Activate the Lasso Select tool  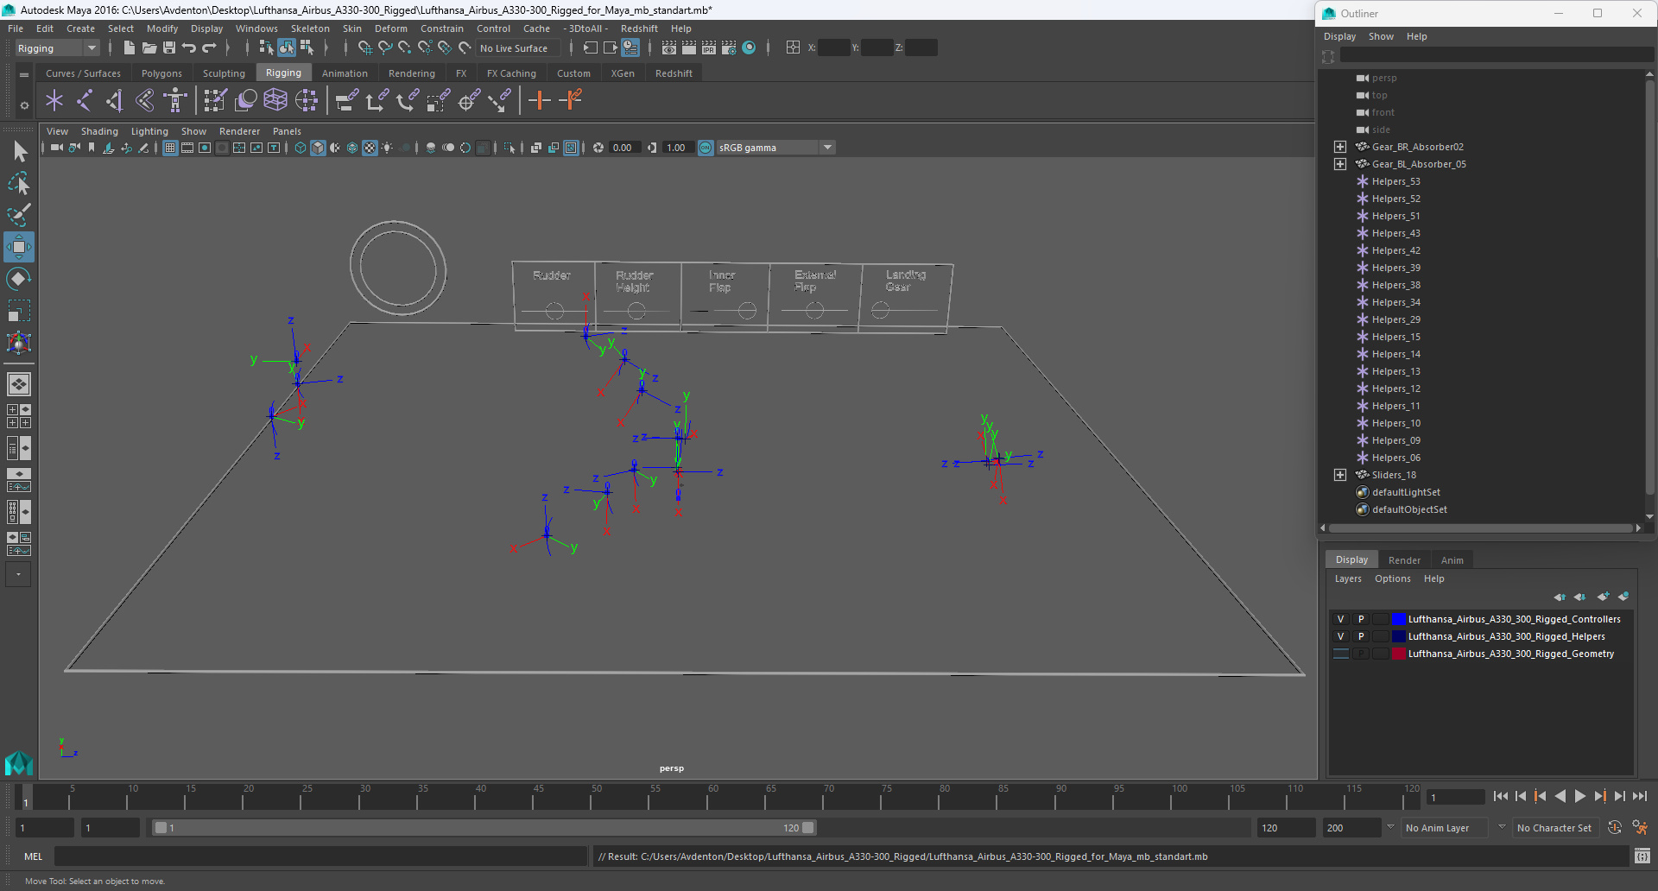19,183
